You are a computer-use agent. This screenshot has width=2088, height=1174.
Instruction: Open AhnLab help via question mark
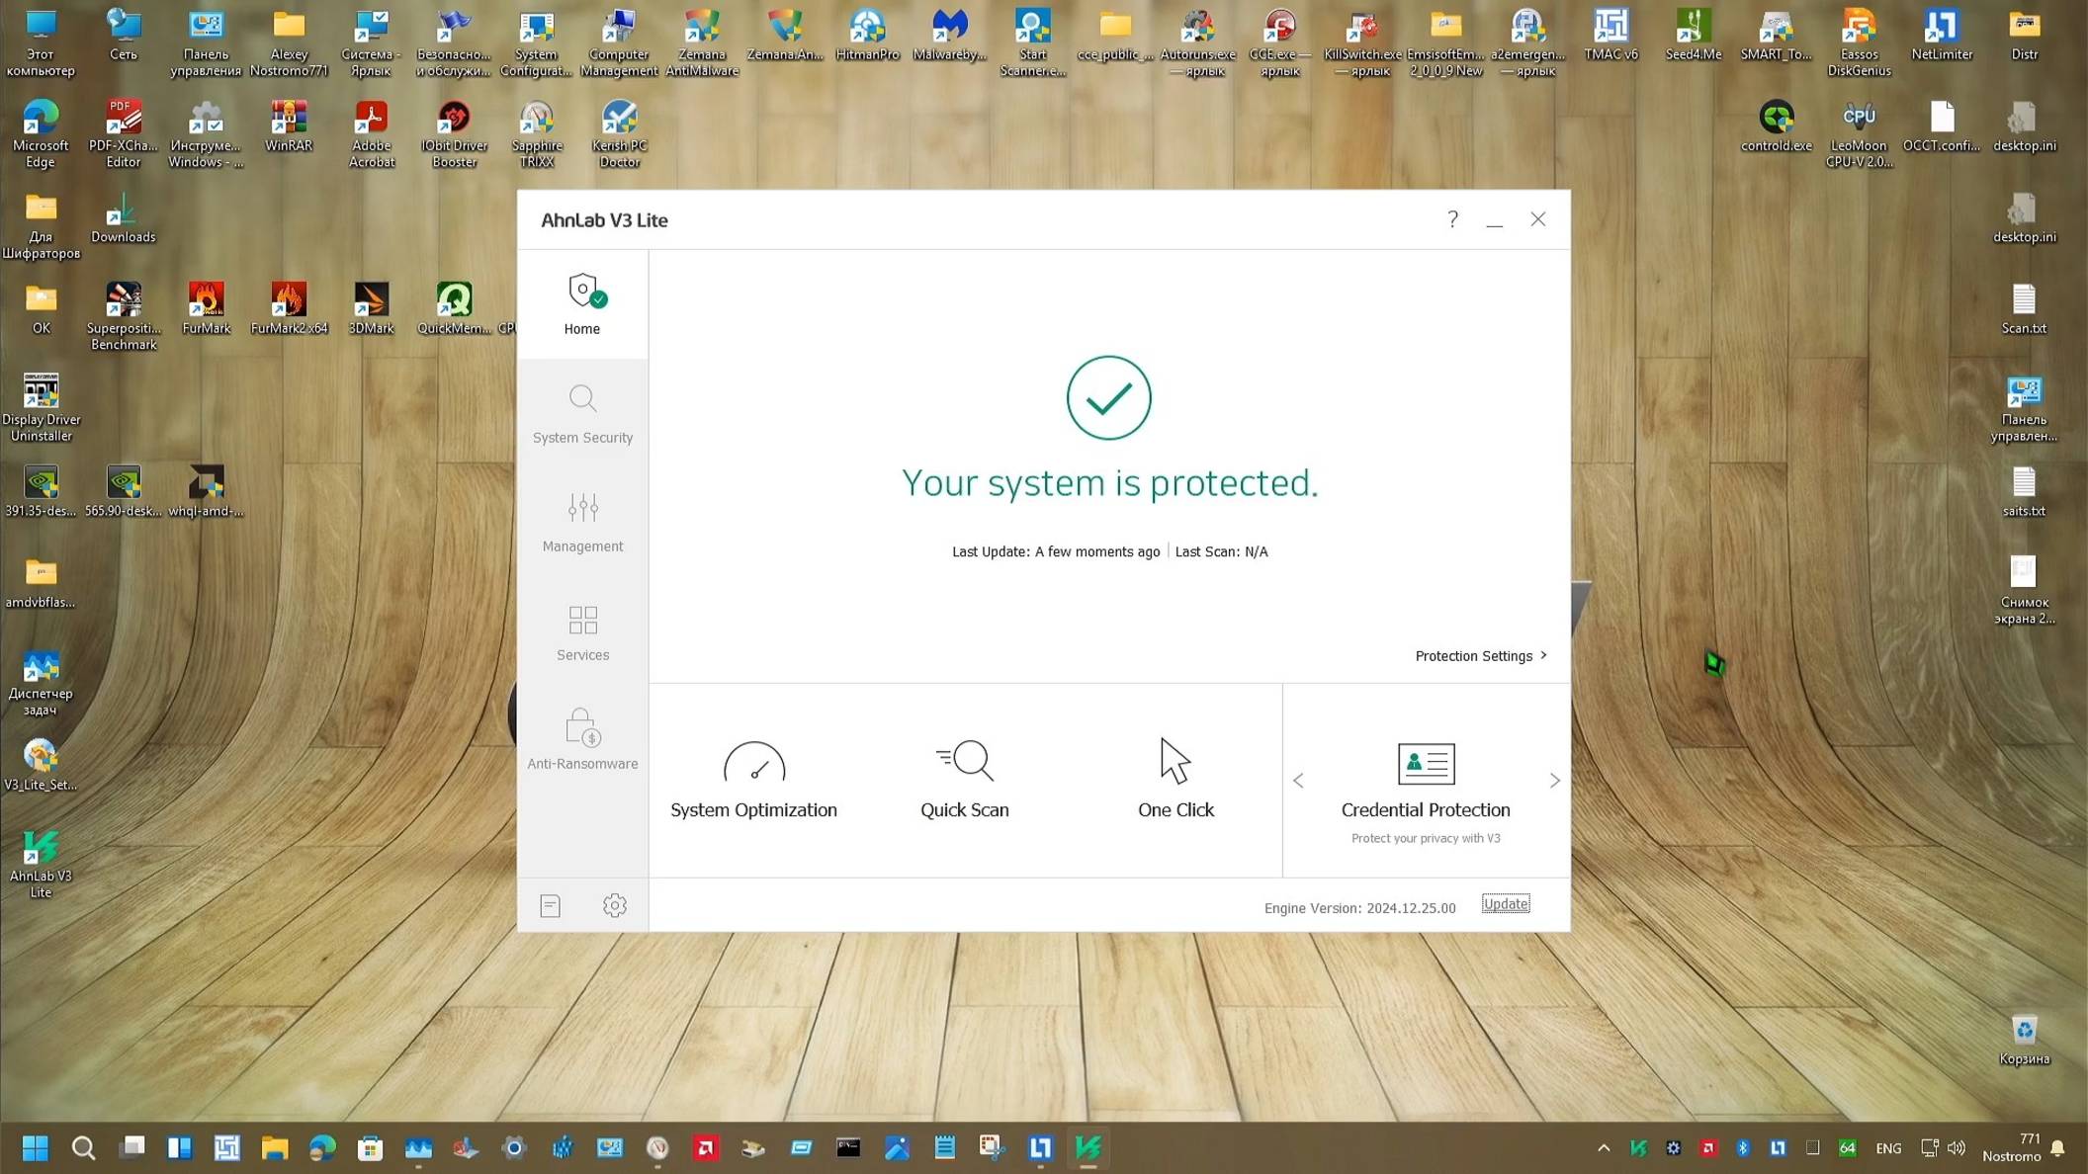(1452, 219)
